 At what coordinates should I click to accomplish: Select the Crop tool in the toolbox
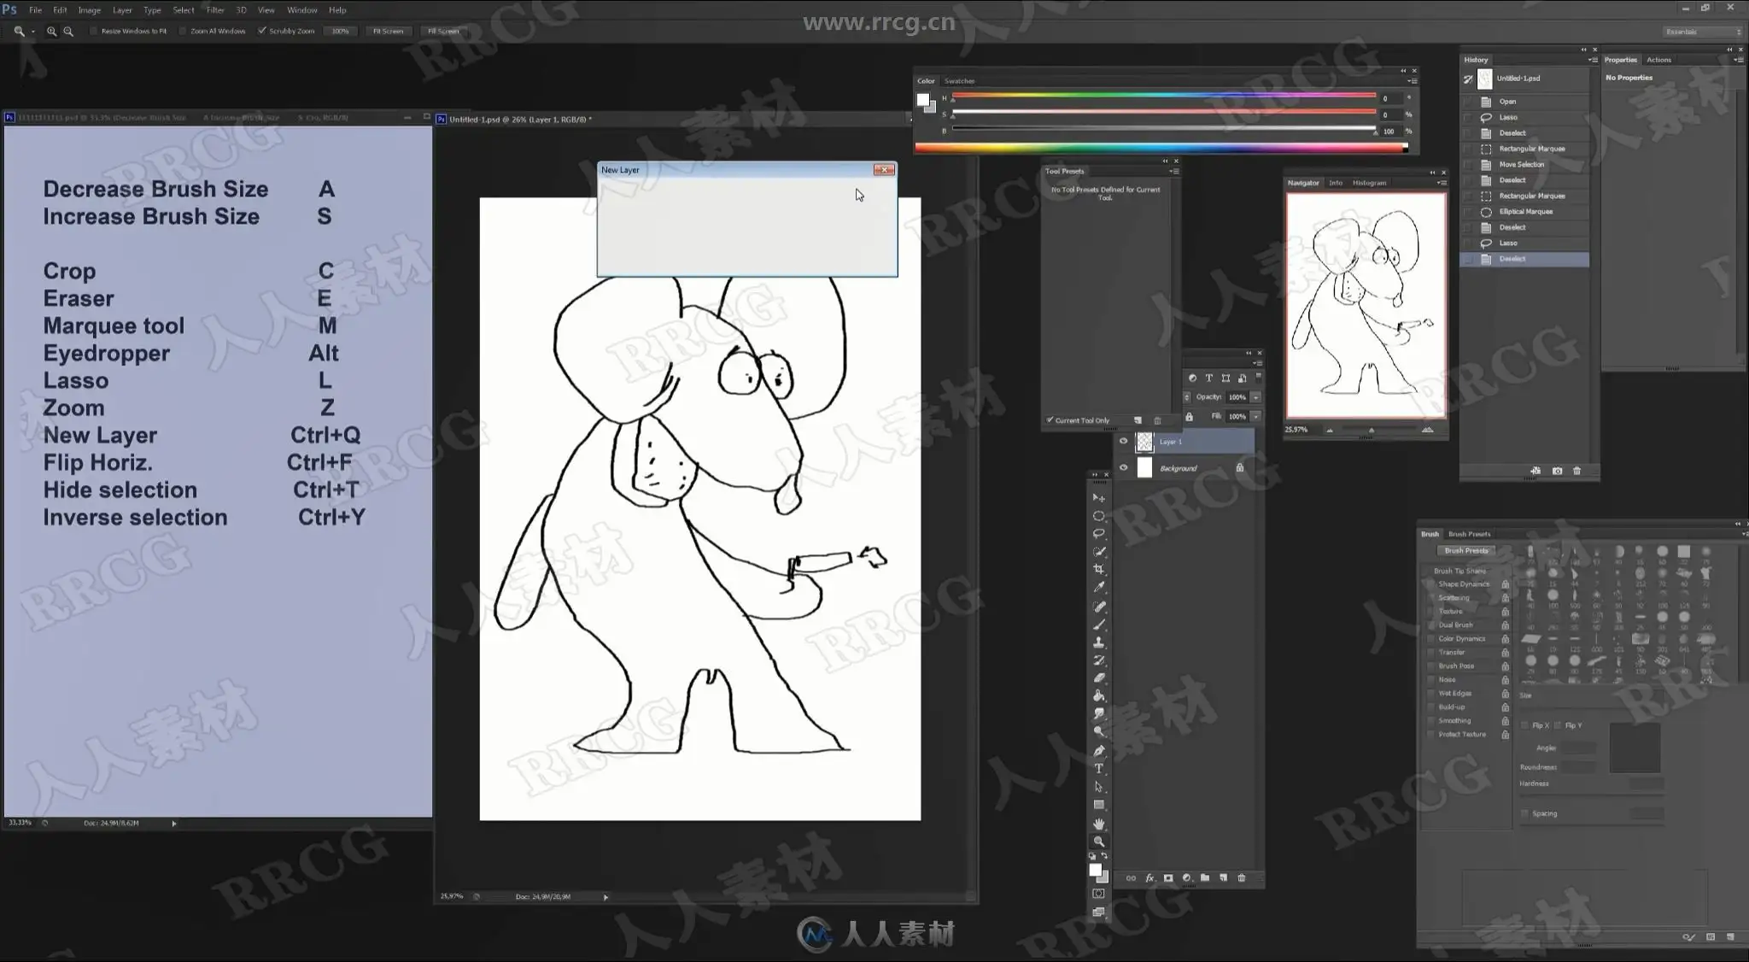[1099, 569]
